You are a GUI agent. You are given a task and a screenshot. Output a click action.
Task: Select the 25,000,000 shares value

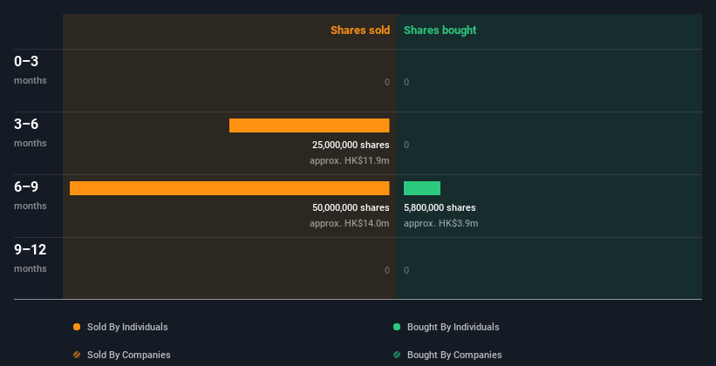click(351, 146)
